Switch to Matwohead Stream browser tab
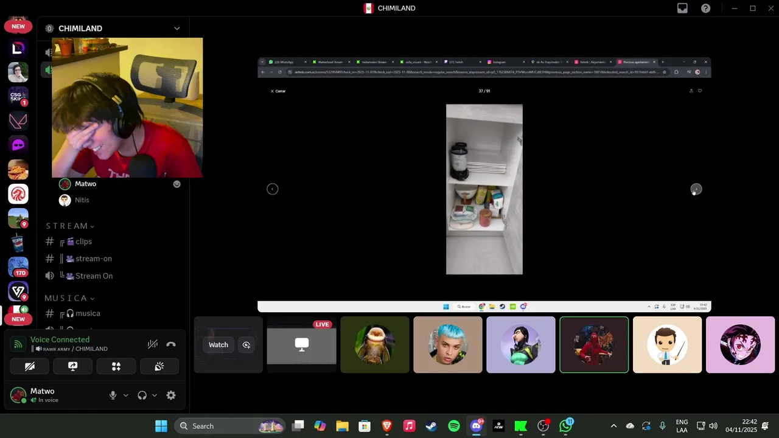This screenshot has height=438, width=779. point(332,62)
